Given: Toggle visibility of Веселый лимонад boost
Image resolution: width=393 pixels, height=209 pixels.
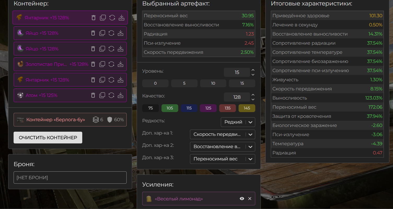Looking at the screenshot, I should [x=242, y=199].
